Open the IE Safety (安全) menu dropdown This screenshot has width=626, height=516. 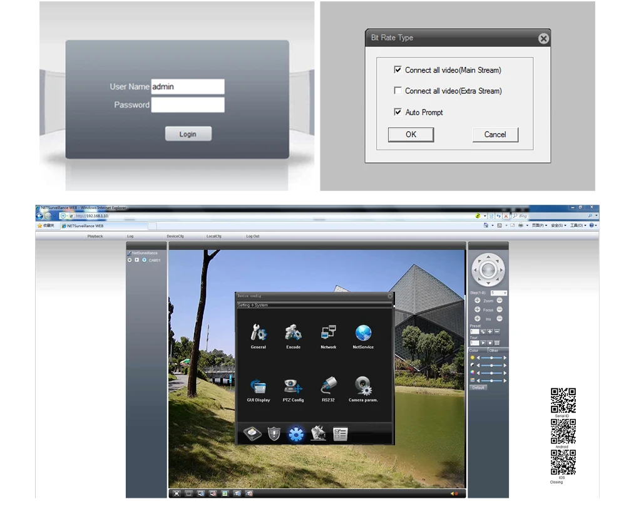point(558,225)
